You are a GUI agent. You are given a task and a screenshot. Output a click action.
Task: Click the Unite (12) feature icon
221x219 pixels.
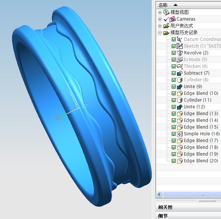click(180, 107)
